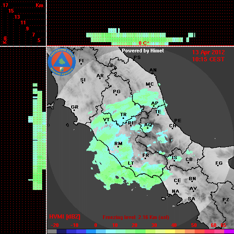Viewport: 234px width, 234px height.
Task: Click the AQ city label on map
Action: [148, 125]
